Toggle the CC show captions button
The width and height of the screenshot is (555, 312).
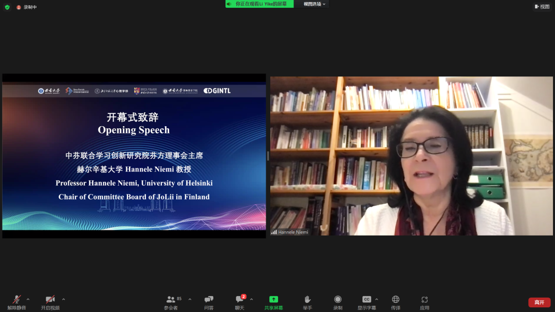366,300
